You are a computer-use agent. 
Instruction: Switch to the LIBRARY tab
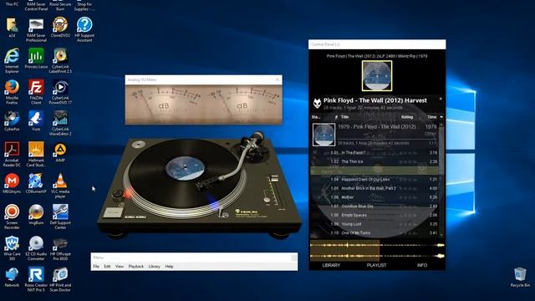click(331, 265)
